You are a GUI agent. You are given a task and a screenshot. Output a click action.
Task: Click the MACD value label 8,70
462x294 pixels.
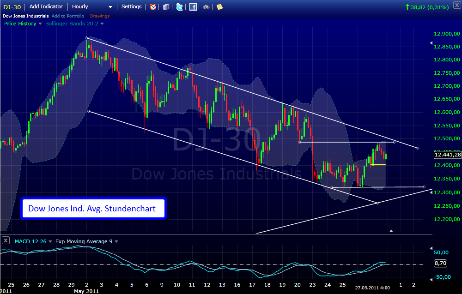click(x=440, y=263)
